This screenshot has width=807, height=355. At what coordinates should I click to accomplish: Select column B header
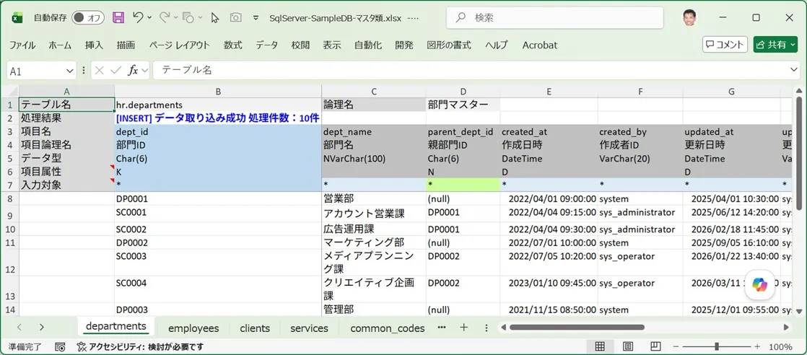pyautogui.click(x=218, y=92)
